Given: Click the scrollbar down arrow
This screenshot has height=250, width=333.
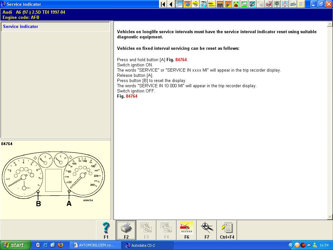Looking at the screenshot, I should [x=330, y=217].
